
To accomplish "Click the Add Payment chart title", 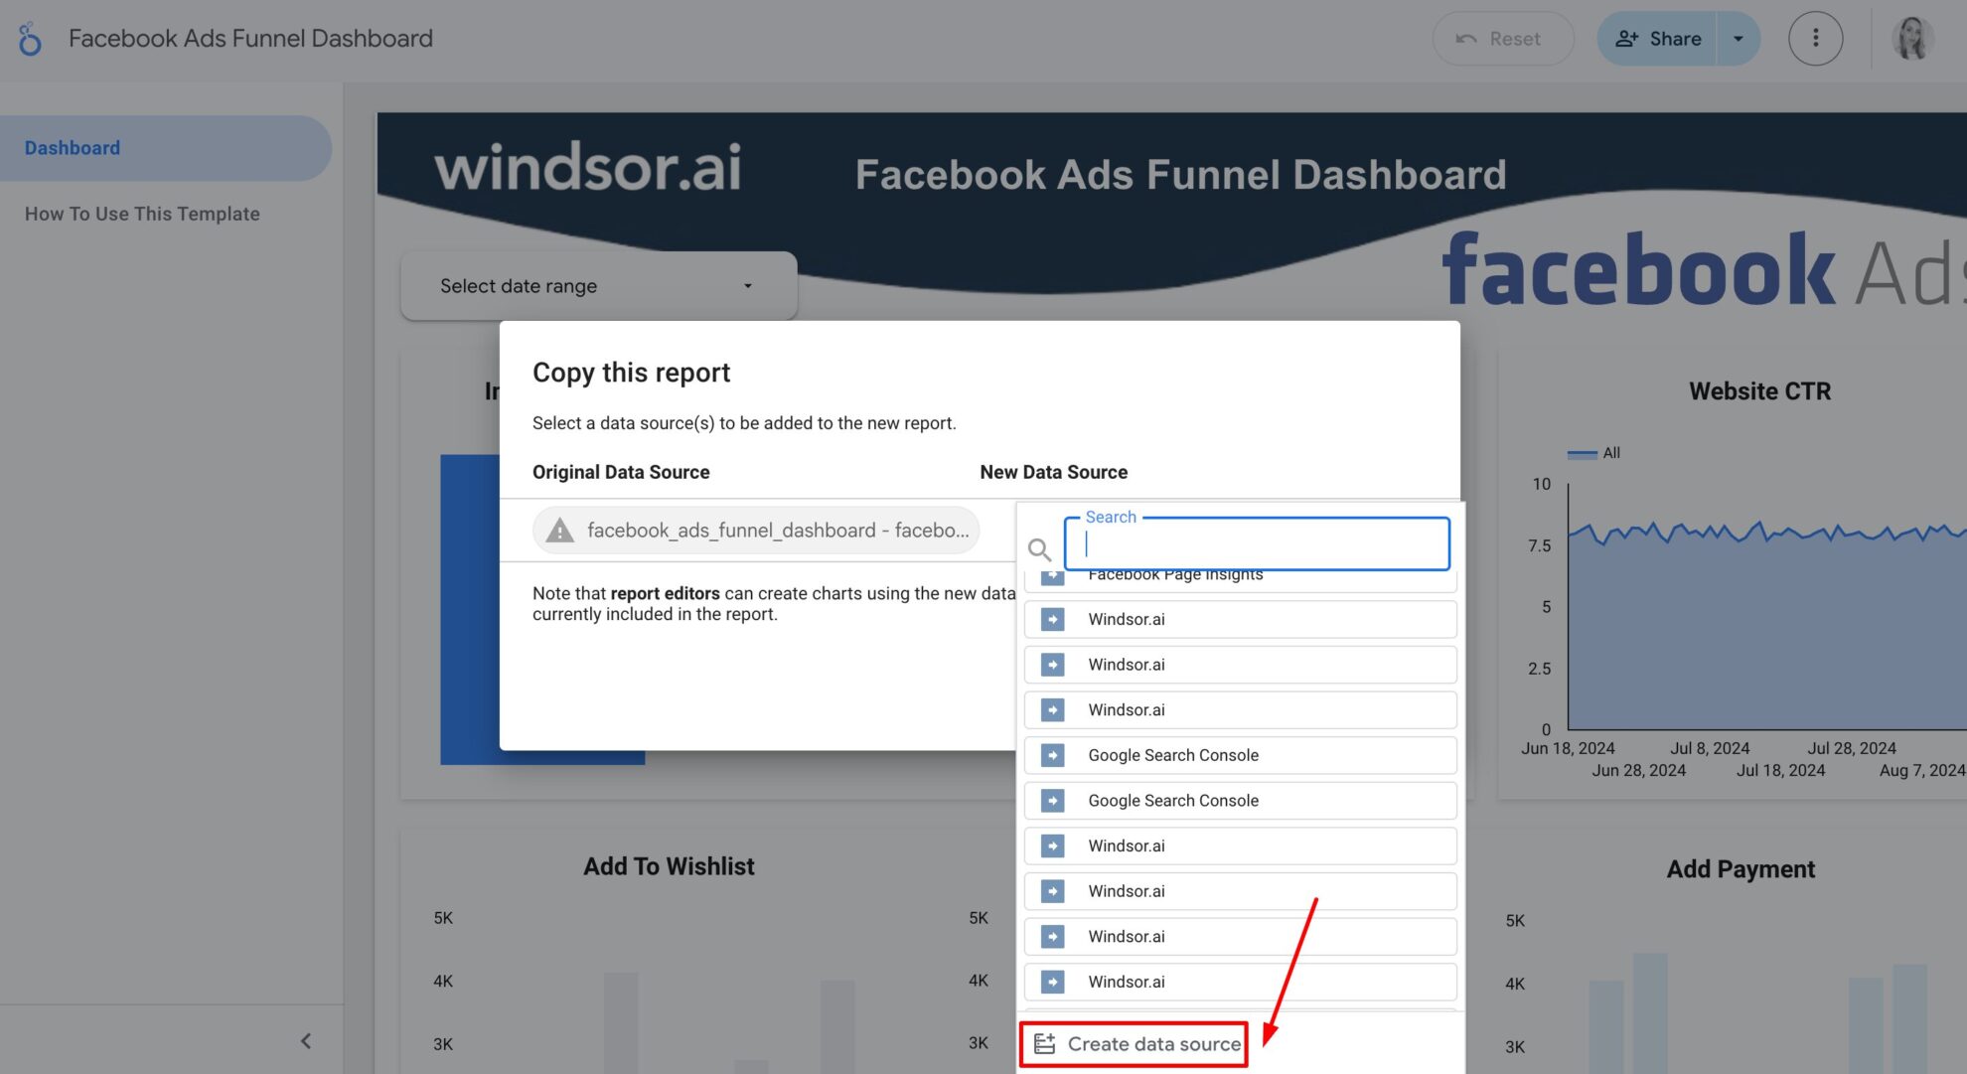I will (x=1740, y=869).
